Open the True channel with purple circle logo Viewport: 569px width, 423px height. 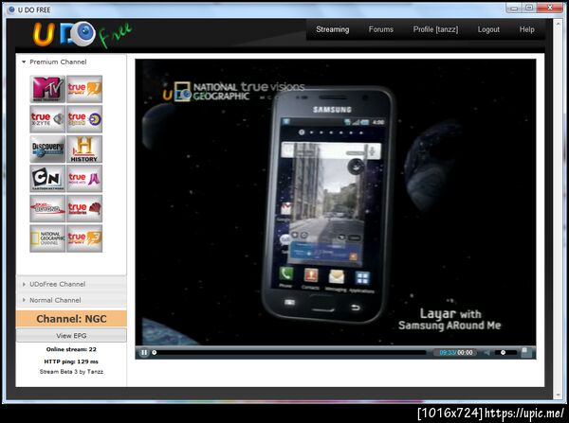(x=84, y=119)
